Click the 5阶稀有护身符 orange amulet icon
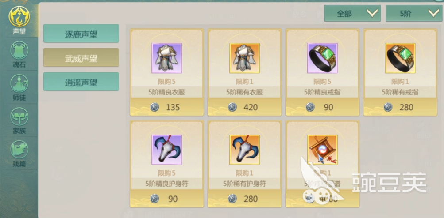 (x=244, y=150)
